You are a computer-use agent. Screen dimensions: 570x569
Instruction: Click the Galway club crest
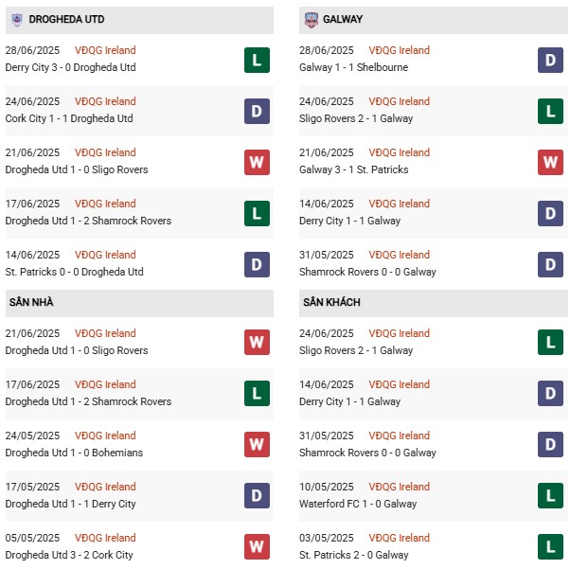point(311,19)
